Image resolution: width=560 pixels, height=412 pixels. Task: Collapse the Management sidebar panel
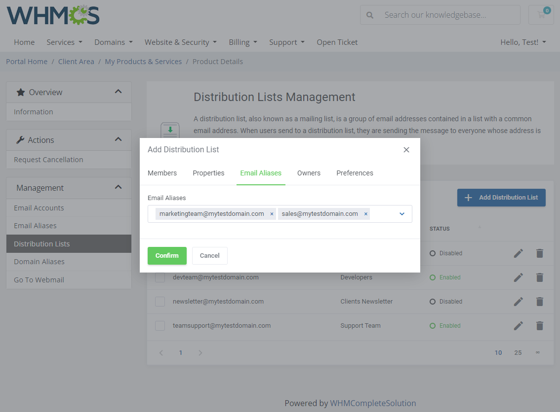[118, 187]
